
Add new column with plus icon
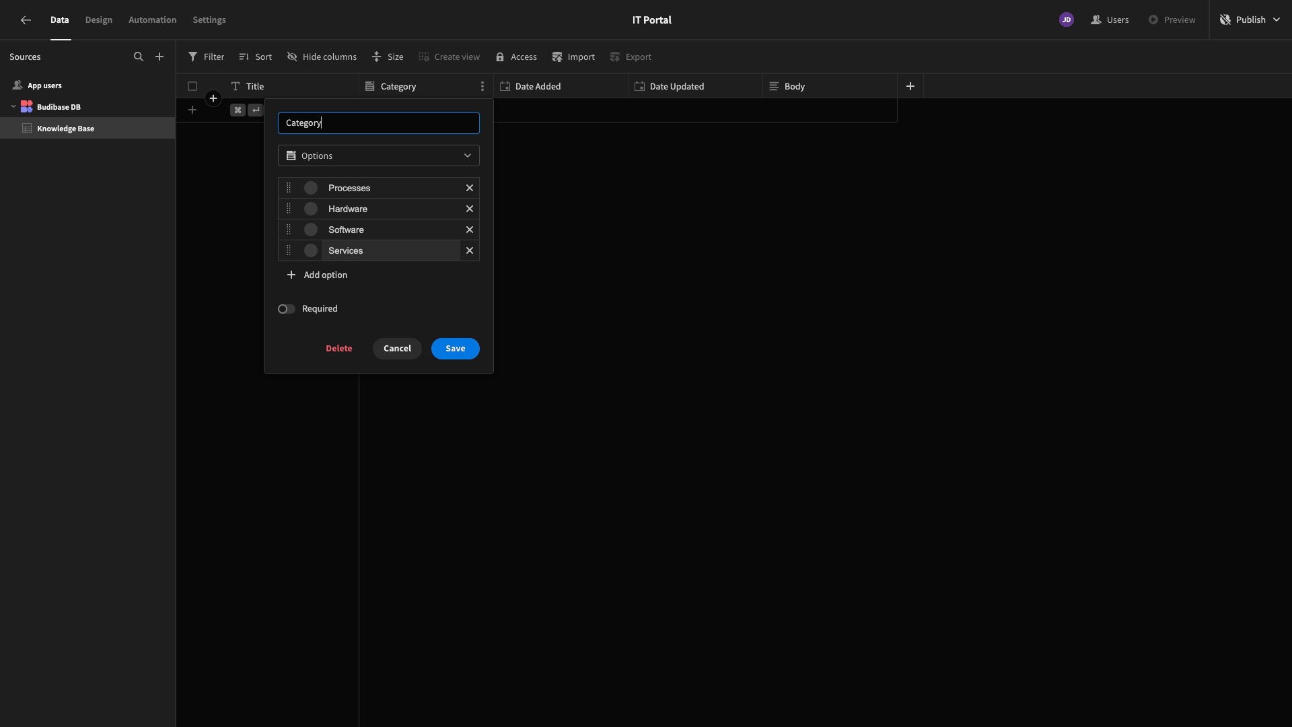(910, 86)
